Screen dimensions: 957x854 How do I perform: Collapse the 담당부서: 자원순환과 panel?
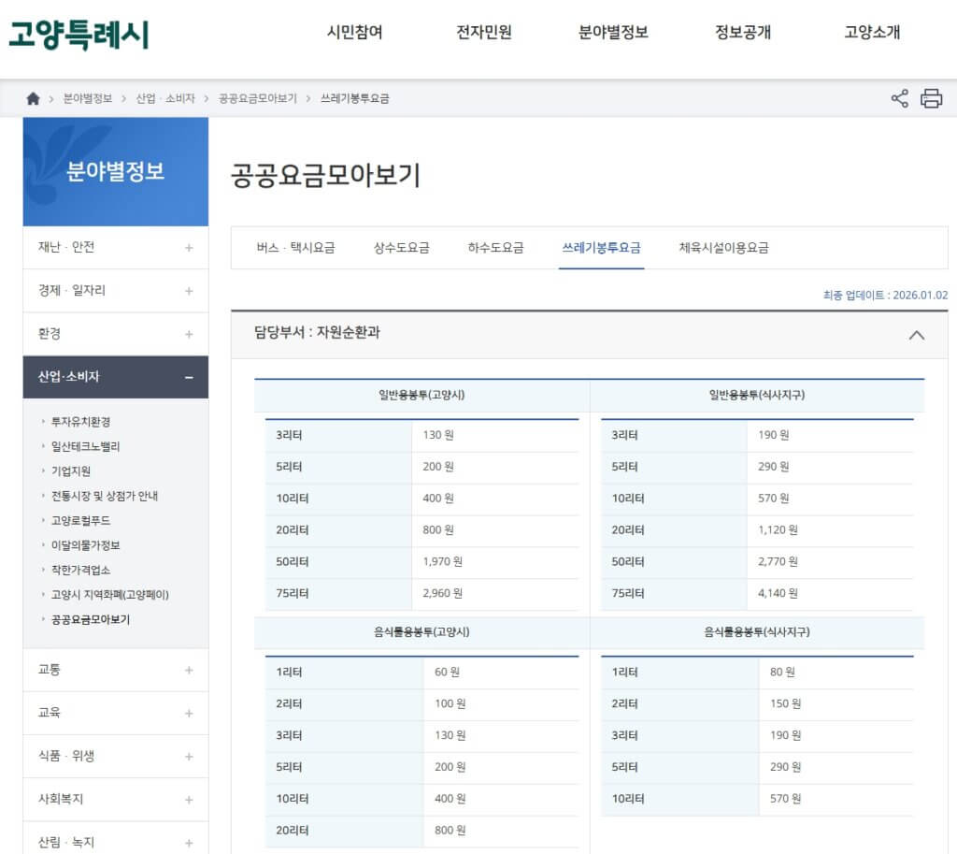click(x=917, y=335)
